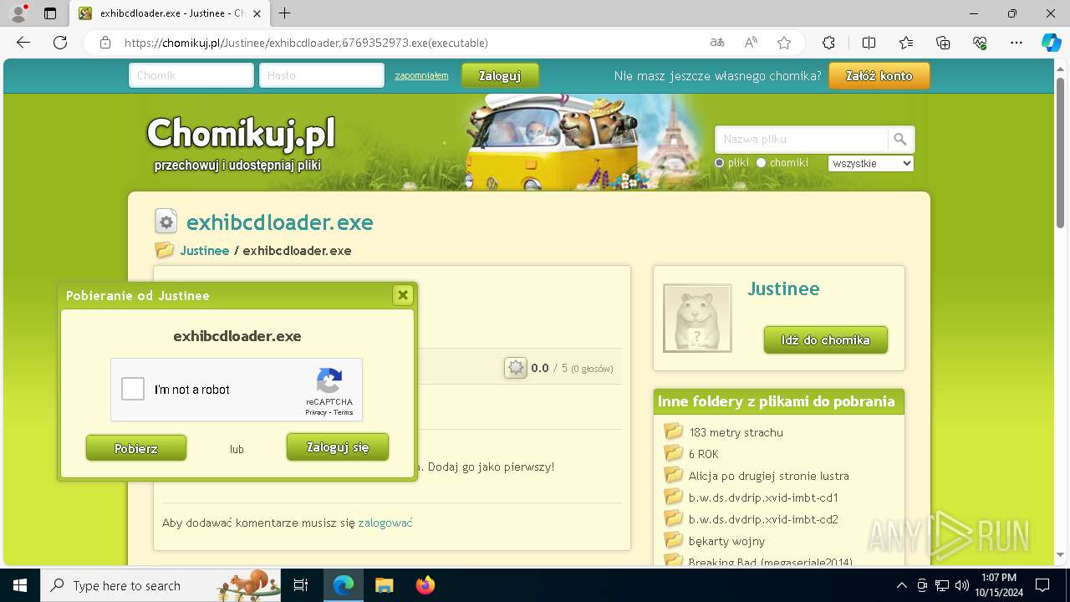The image size is (1070, 602).
Task: Select the exhibcdloader.exe browser tab
Action: (171, 13)
